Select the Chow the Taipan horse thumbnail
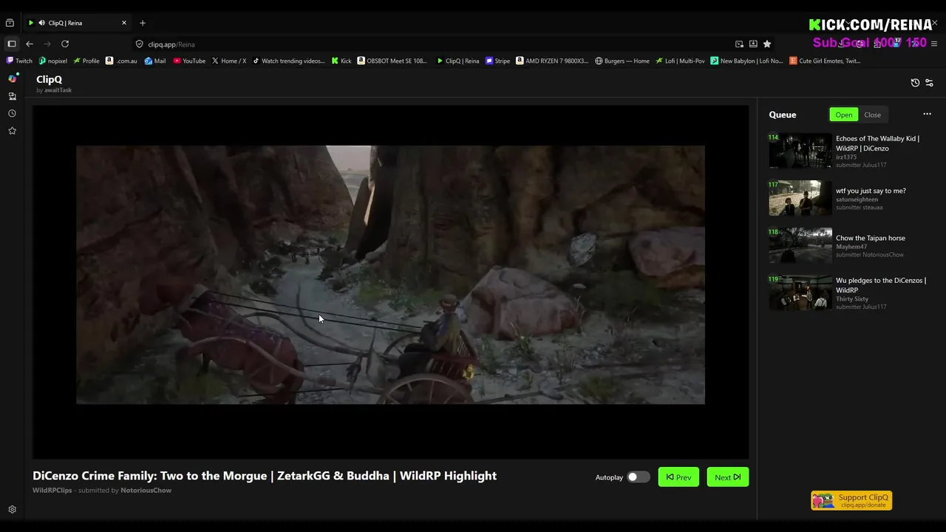The image size is (946, 532). (x=800, y=245)
